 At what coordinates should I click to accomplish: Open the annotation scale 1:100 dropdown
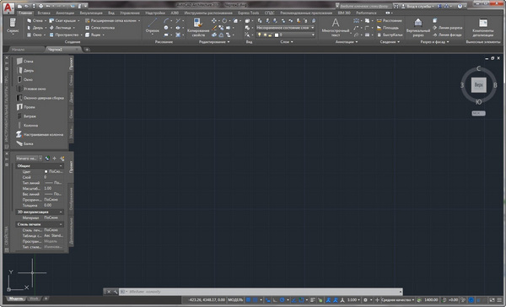(353, 300)
